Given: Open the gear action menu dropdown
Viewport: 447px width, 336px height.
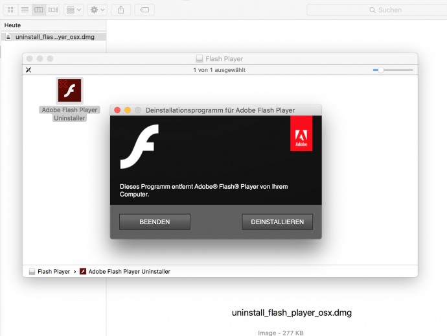Looking at the screenshot, I should coord(97,10).
